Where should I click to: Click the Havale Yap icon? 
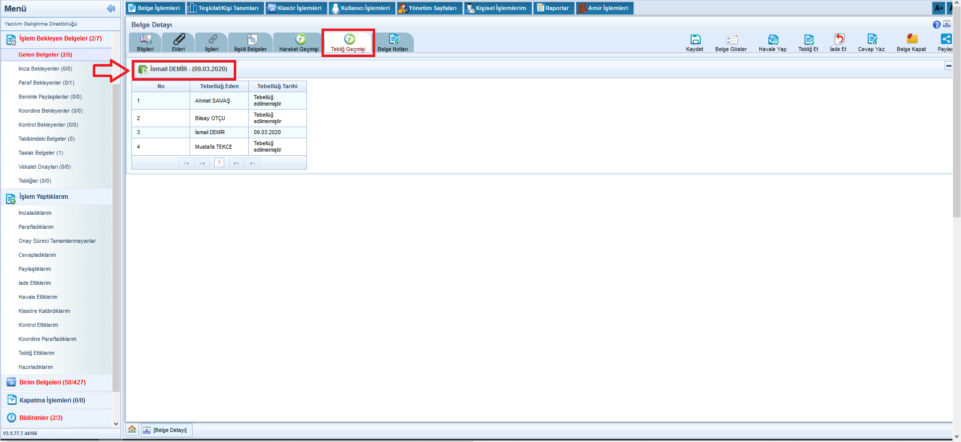click(772, 40)
